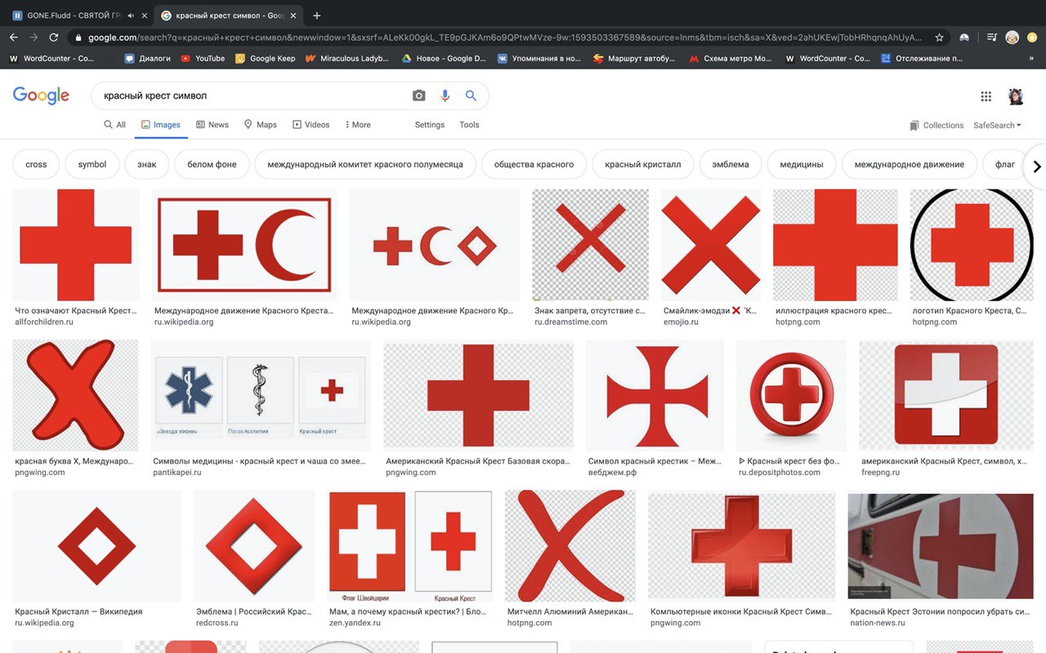This screenshot has width=1046, height=653.
Task: Open Chrome three-dot menu
Action: point(1033,38)
